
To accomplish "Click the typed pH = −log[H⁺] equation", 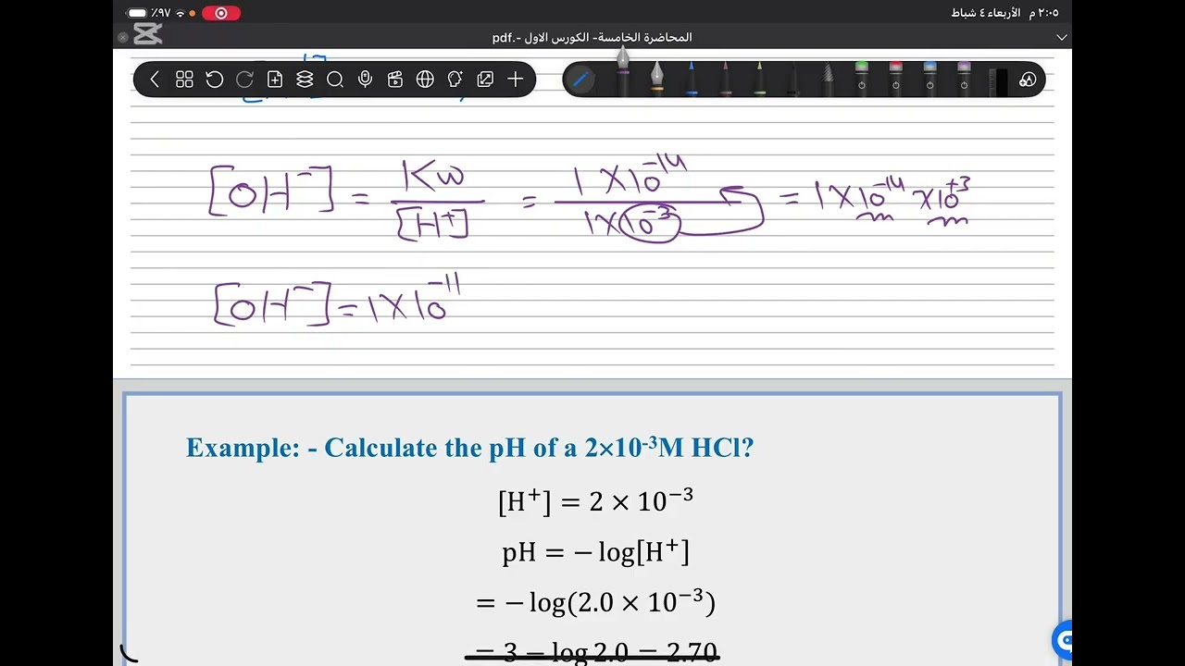I will pyautogui.click(x=595, y=553).
